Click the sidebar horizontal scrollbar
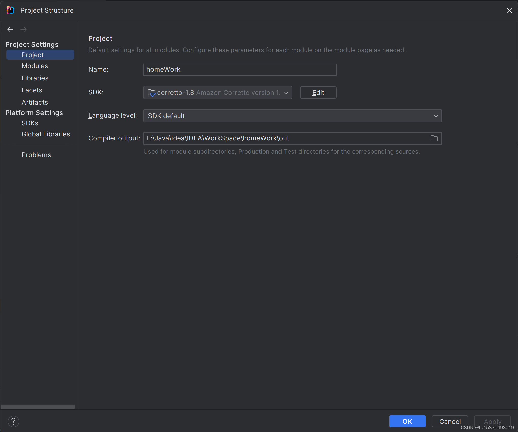This screenshot has width=518, height=432. click(x=38, y=406)
